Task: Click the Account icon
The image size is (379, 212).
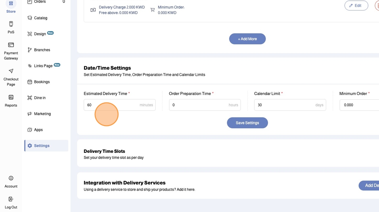Action: [11, 178]
